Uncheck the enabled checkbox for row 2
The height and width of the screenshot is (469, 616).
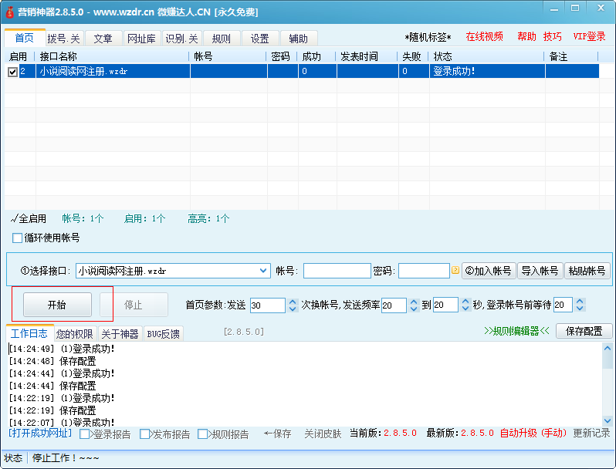pyautogui.click(x=12, y=72)
